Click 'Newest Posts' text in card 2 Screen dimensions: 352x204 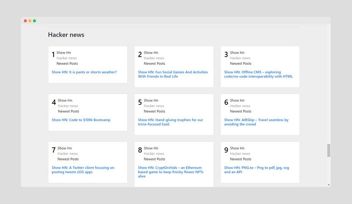pos(154,63)
